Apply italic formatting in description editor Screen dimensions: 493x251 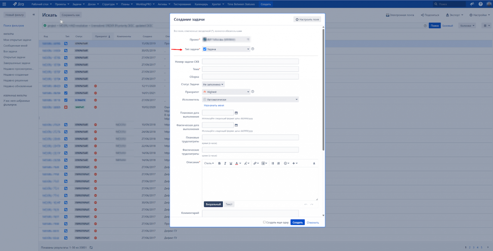(x=225, y=163)
